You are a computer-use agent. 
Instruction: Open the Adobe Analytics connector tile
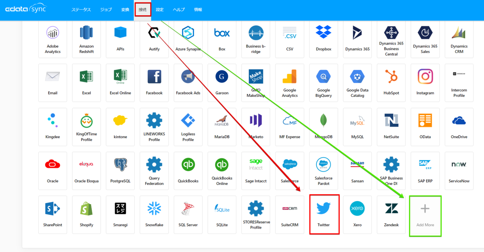point(53,39)
